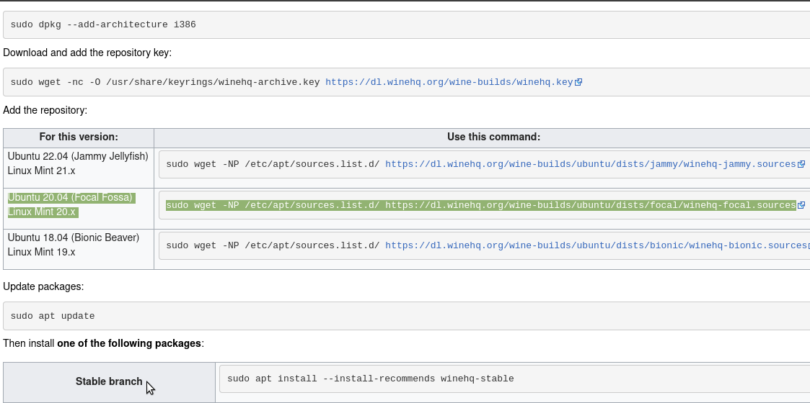810x403 pixels.
Task: Open the winehq.key download link
Action: pos(449,82)
